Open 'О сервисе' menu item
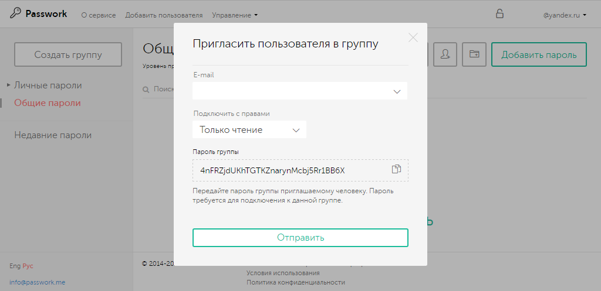The width and height of the screenshot is (601, 291). (x=99, y=15)
